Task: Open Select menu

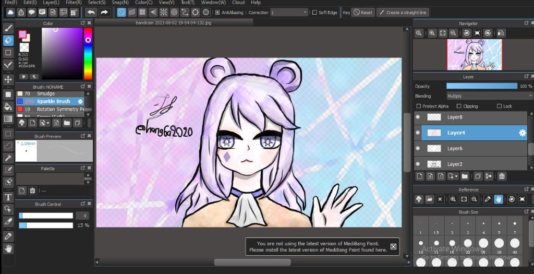Action: coord(96,3)
